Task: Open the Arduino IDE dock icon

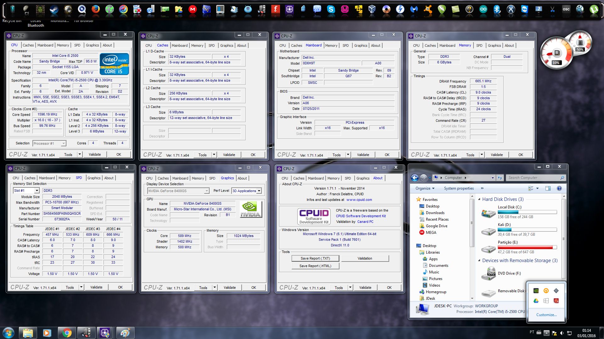Action: (483, 9)
